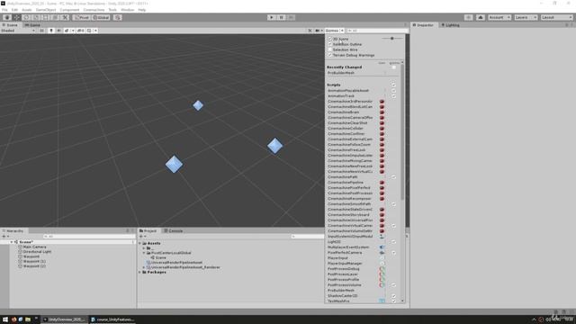
Task: Select Waypoint (2) in Hierarchy
Action: 34,266
